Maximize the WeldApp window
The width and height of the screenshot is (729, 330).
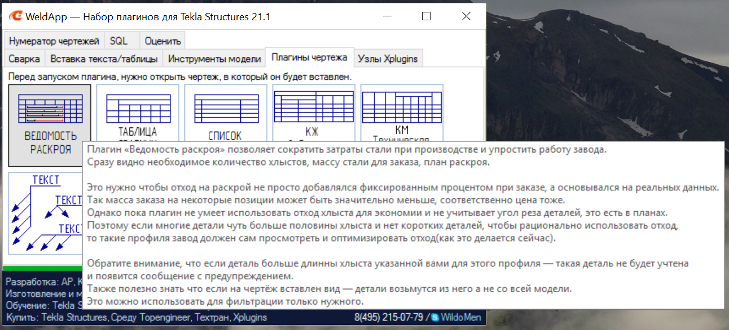coord(426,17)
